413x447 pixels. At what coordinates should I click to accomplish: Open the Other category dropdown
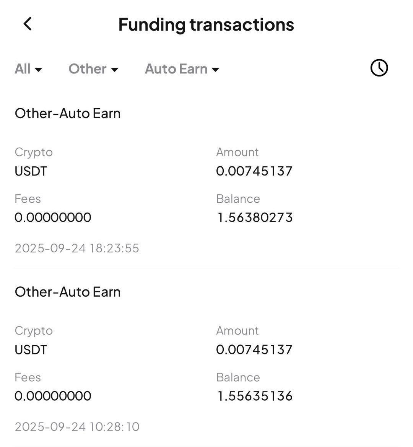point(93,69)
